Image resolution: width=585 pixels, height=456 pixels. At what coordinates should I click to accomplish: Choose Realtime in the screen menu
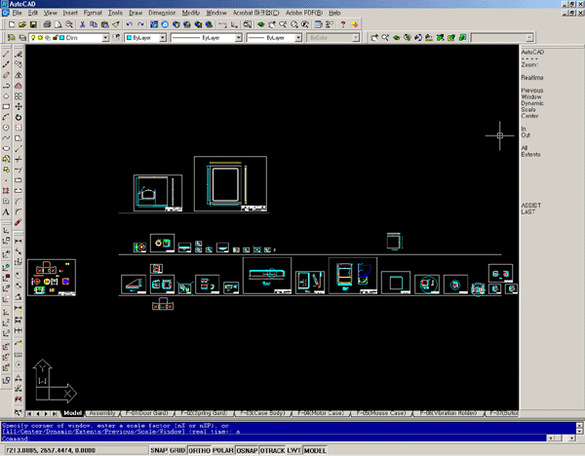coord(532,78)
